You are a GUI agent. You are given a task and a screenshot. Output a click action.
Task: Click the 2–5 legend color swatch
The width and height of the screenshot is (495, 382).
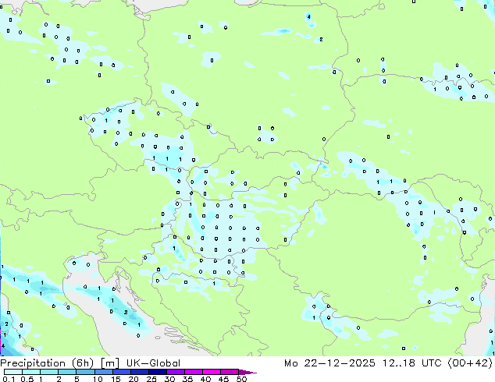coord(67,372)
